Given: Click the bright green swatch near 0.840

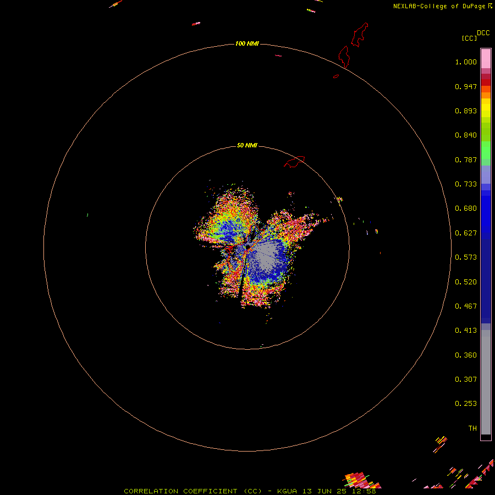Looking at the screenshot, I should (486, 150).
